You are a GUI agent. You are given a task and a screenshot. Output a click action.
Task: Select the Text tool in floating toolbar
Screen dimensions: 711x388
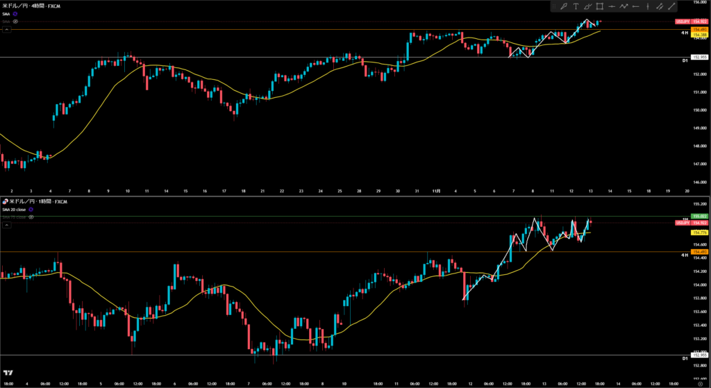click(x=576, y=6)
